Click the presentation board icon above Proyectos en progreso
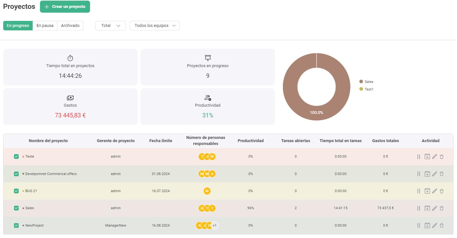The width and height of the screenshot is (457, 238). [208, 58]
